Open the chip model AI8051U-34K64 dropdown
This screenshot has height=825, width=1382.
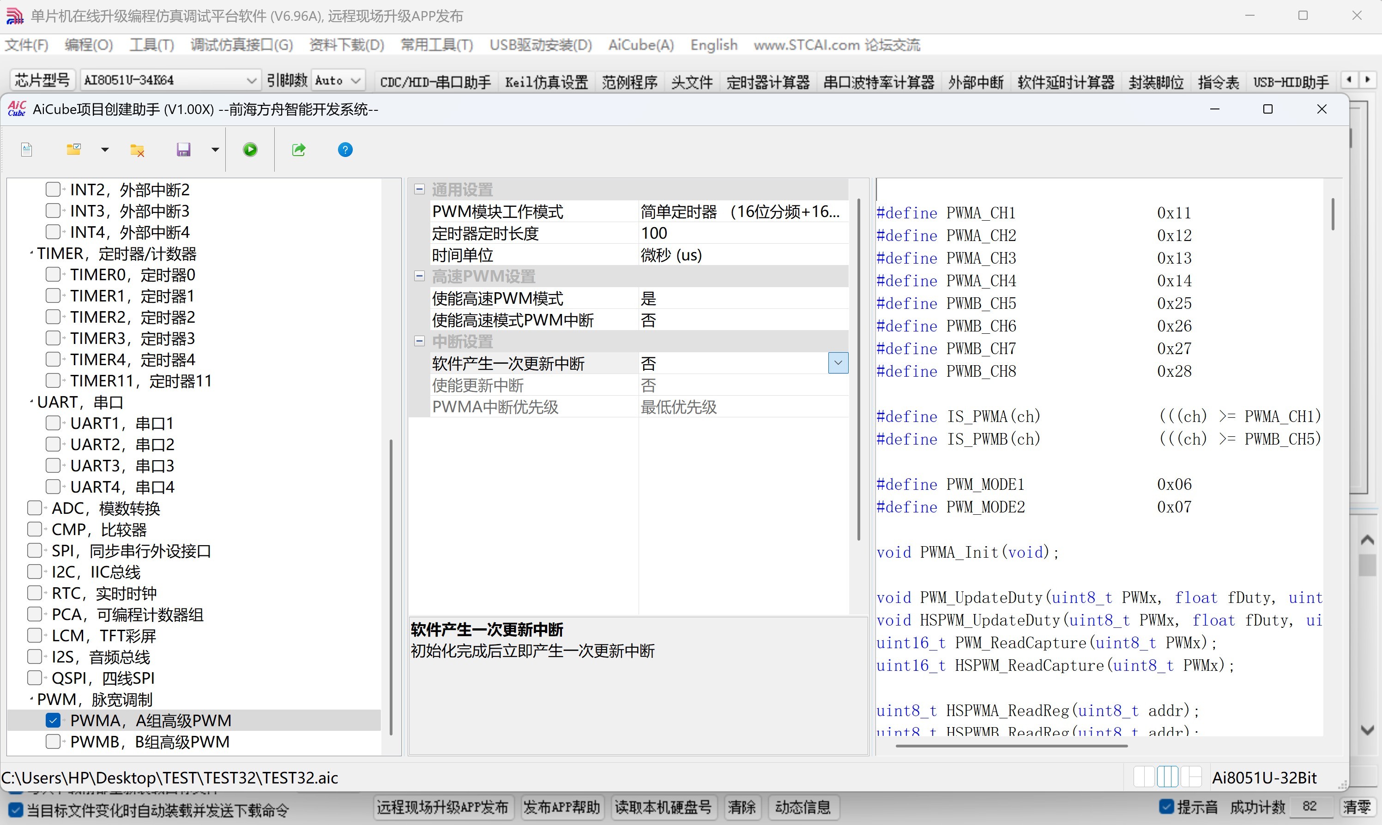click(251, 81)
